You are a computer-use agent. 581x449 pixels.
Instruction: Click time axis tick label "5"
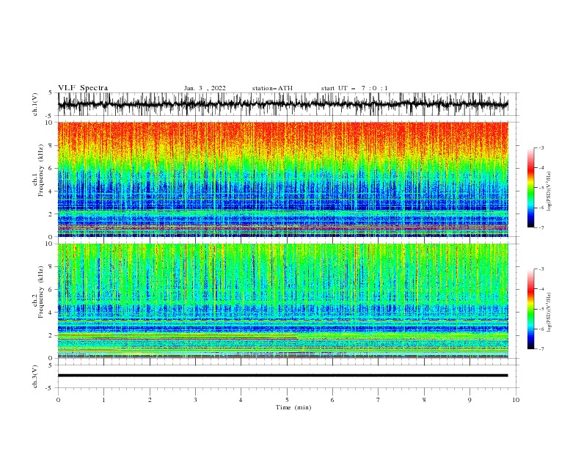287,400
